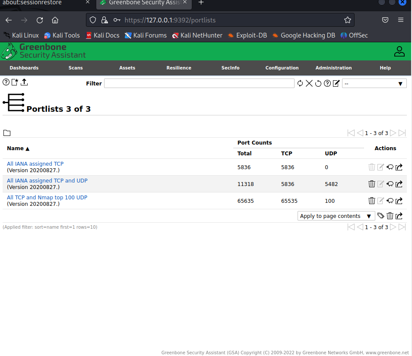Click the UDP count 5482 cell
Screen dimensions: 412x356
tap(331, 184)
